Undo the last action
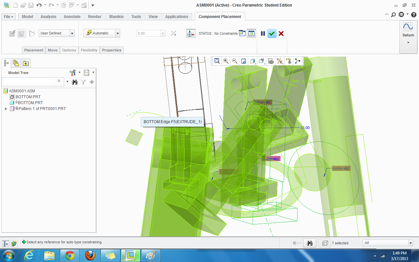Viewport: 419px width, 262px height. click(39, 5)
